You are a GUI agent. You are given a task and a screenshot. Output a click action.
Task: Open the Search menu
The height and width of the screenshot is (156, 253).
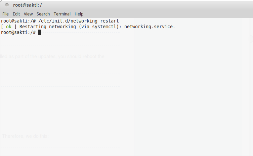pos(43,14)
